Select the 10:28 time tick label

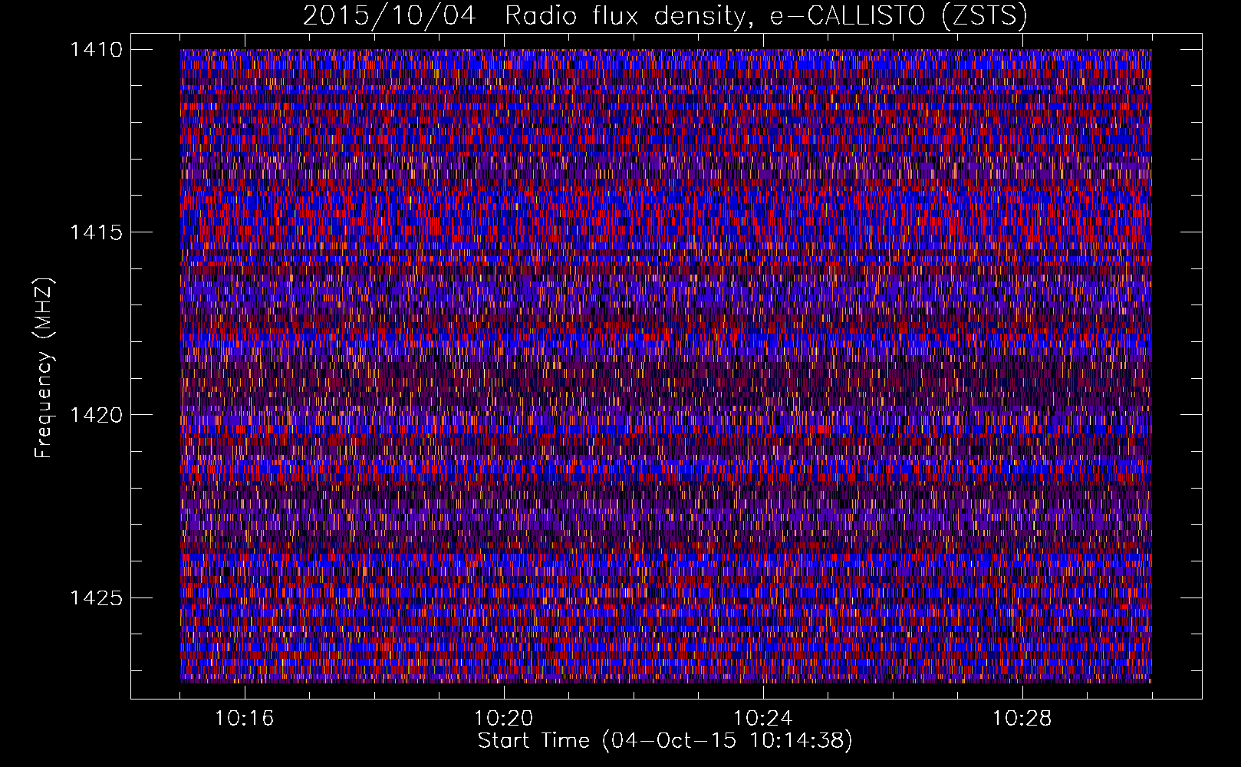(x=1022, y=719)
